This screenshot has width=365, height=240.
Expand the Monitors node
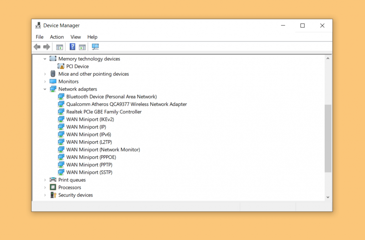[x=45, y=81]
